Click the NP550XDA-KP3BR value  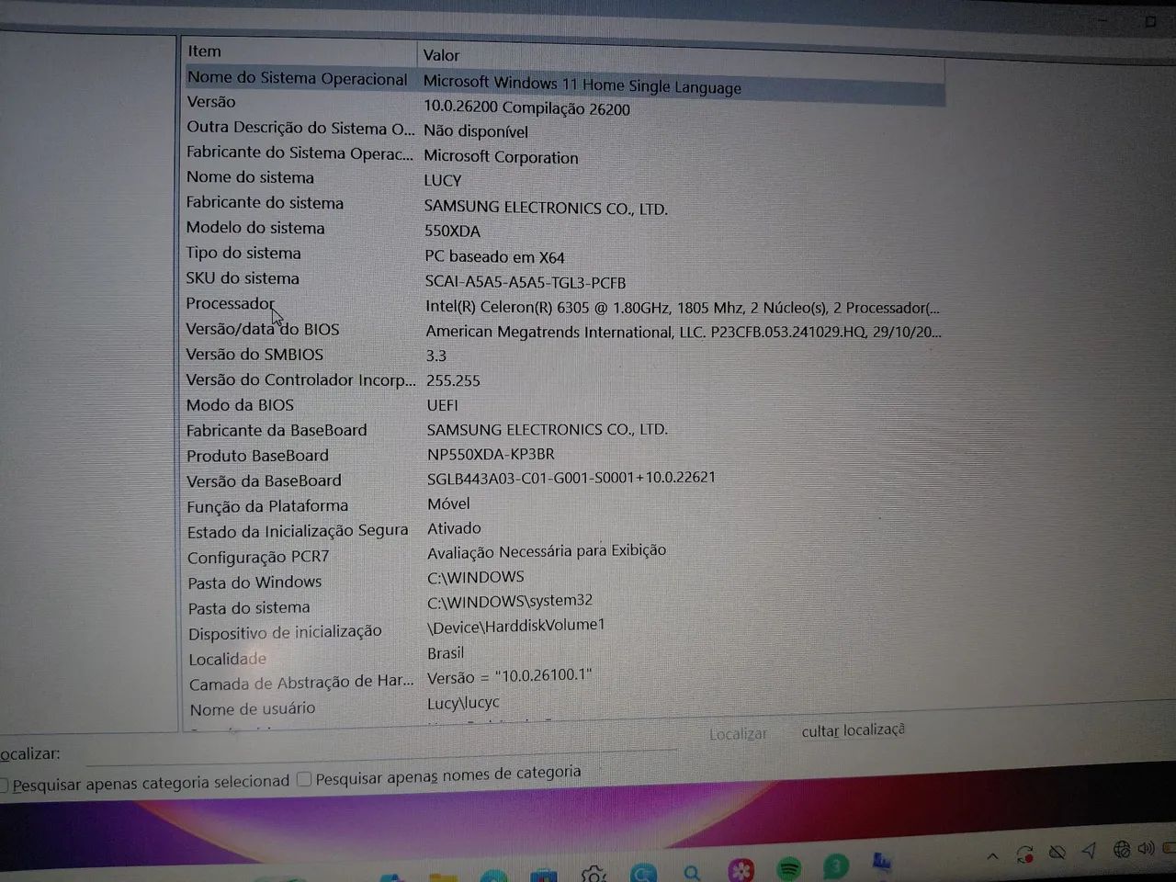pyautogui.click(x=491, y=454)
